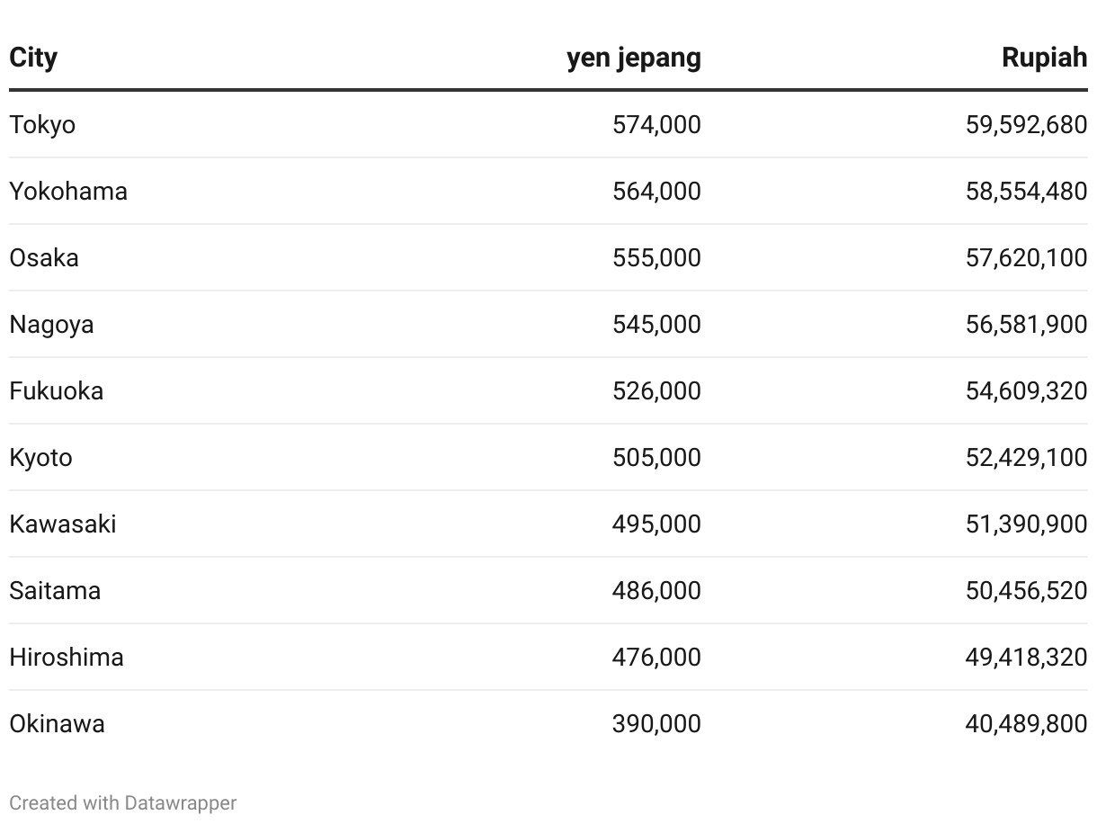
Task: Select the Kyoto city name
Action: tap(40, 457)
